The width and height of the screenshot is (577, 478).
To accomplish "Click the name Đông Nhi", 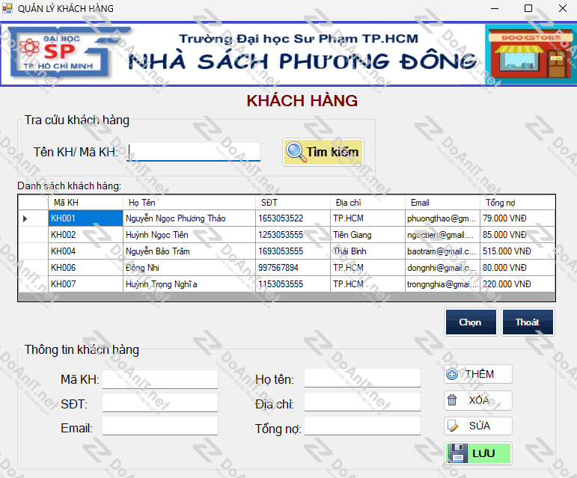I will click(x=189, y=268).
